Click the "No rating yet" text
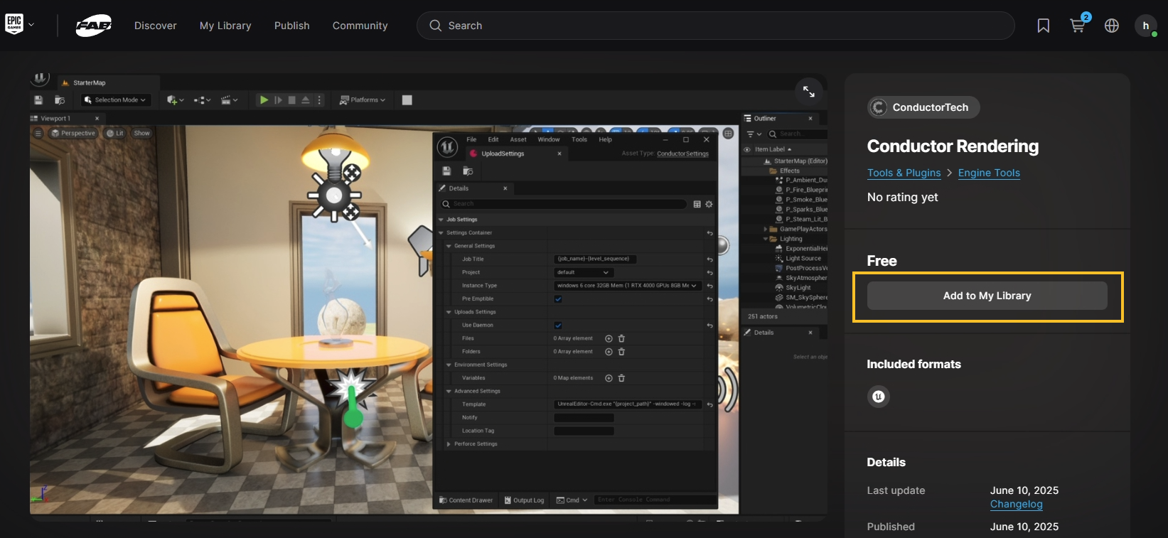This screenshot has width=1168, height=538. pyautogui.click(x=903, y=197)
